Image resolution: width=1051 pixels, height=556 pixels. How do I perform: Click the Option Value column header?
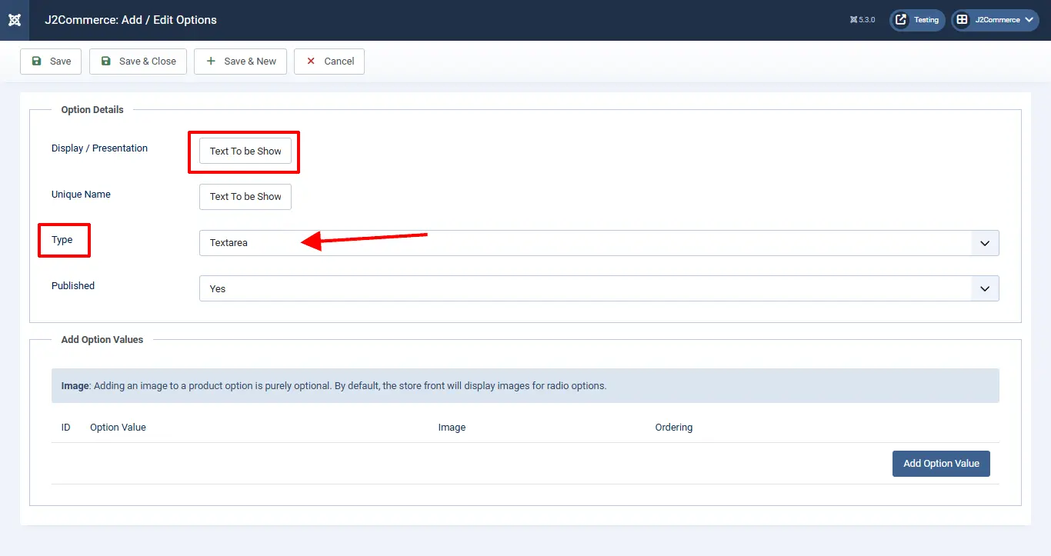click(118, 428)
